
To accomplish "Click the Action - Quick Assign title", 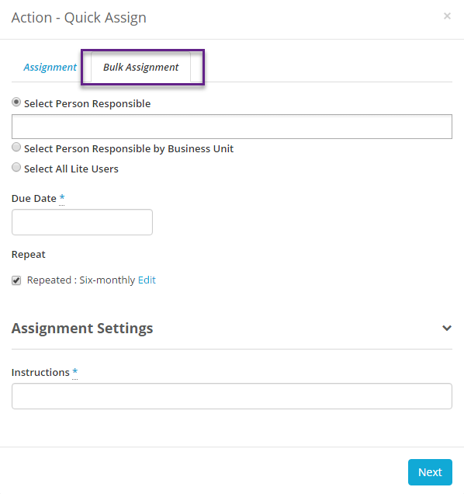I will 79,18.
